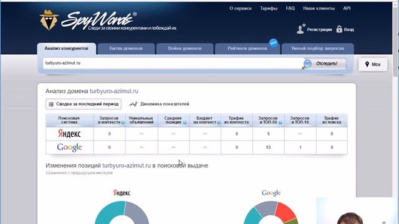Click the map pin location icon
Screen dimensions: 399x224
pos(367,64)
